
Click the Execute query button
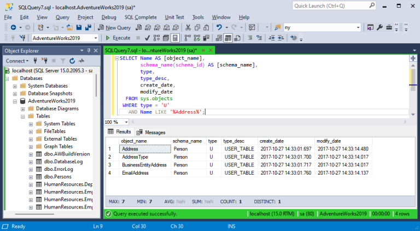coord(118,38)
